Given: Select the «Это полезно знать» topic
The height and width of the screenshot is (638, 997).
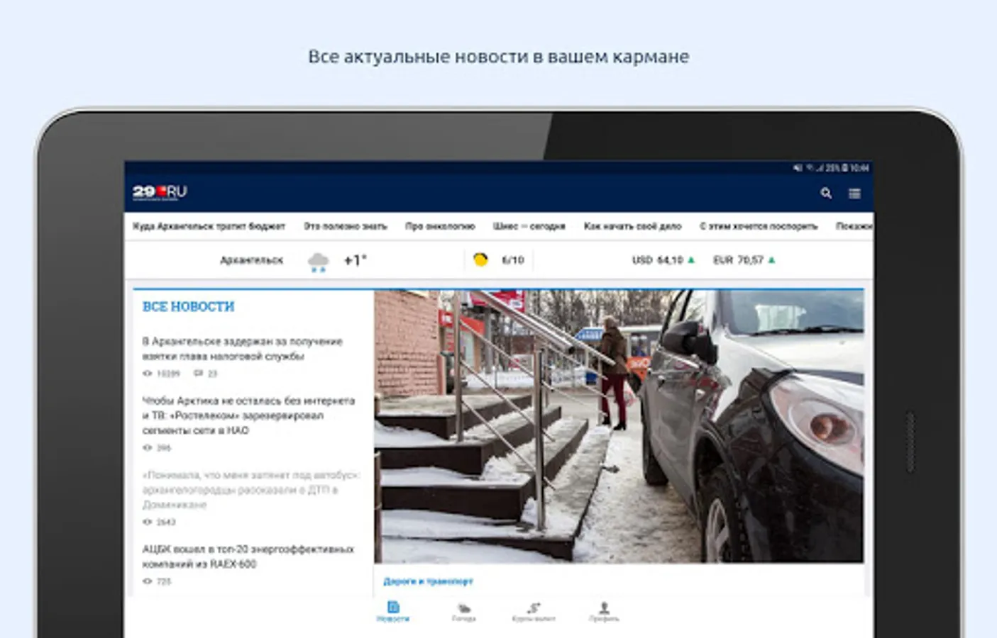Looking at the screenshot, I should tap(346, 226).
